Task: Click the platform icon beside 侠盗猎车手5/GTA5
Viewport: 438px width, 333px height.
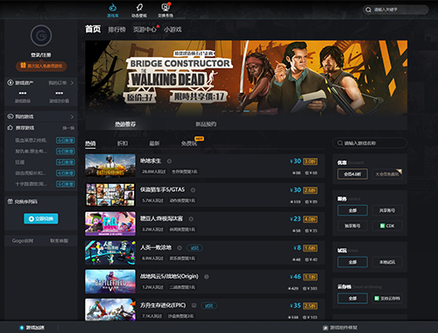Action: tap(193, 190)
